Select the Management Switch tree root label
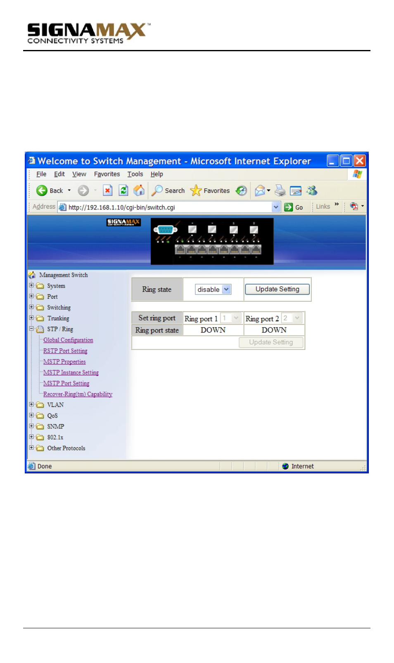Image resolution: width=394 pixels, height=663 pixels. (x=64, y=275)
